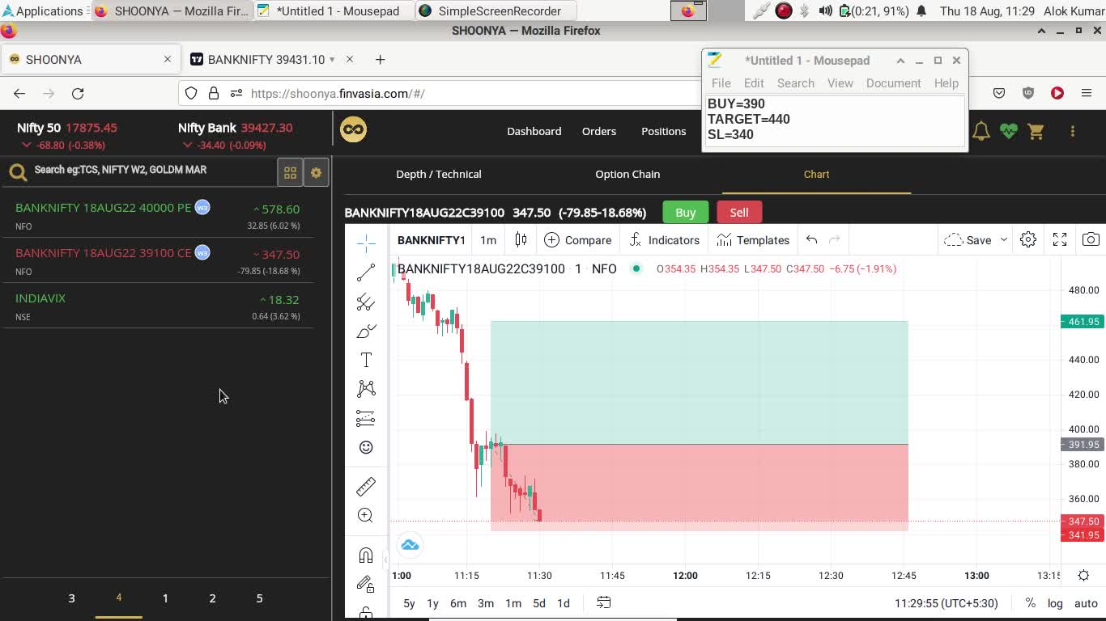Toggle auto scale on chart
Viewport: 1106px width, 621px height.
coord(1086,603)
